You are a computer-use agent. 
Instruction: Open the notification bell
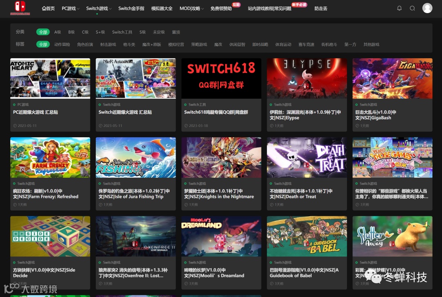[399, 8]
